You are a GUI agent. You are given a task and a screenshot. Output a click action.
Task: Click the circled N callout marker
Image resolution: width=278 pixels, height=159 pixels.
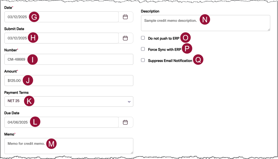tap(205, 19)
